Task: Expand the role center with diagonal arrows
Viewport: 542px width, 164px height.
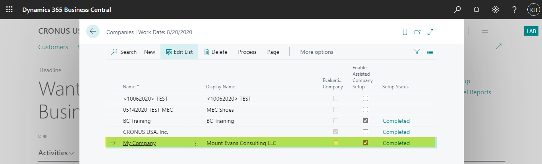Action: [x=499, y=47]
